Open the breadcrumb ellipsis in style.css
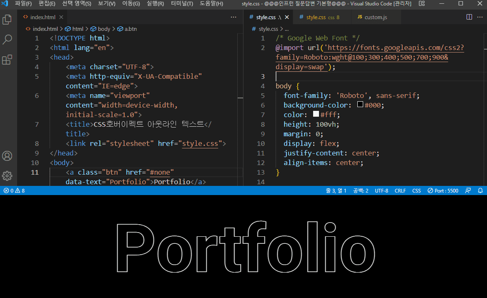The image size is (487, 298). (x=287, y=29)
